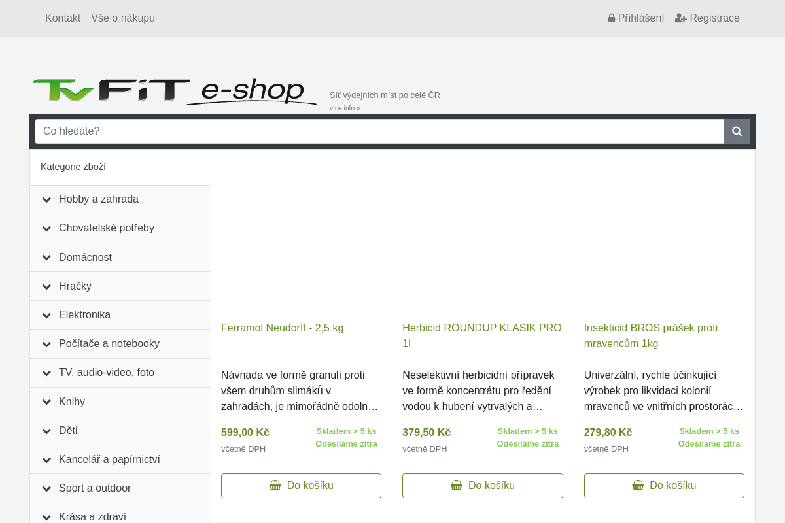Viewport: 785px width, 523px height.
Task: Click 'Odesíláme zítra' under ROUNDUP
Action: (x=528, y=443)
